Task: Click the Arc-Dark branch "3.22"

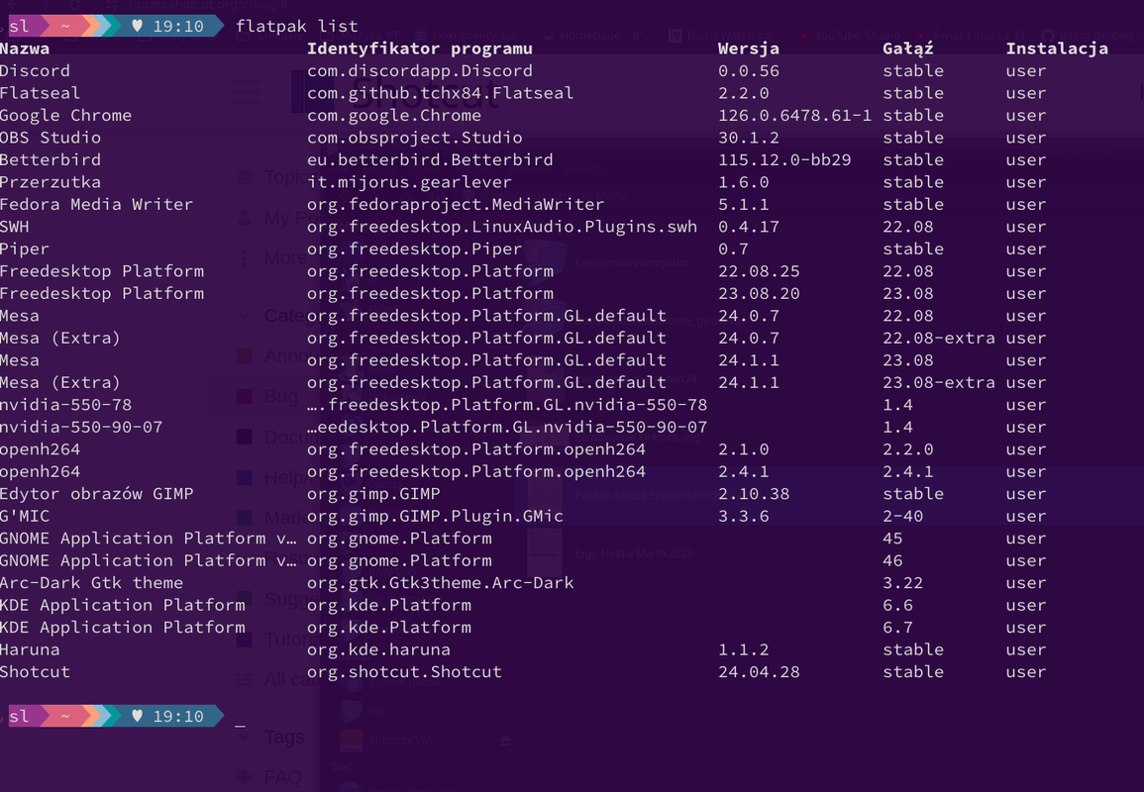Action: [x=902, y=583]
